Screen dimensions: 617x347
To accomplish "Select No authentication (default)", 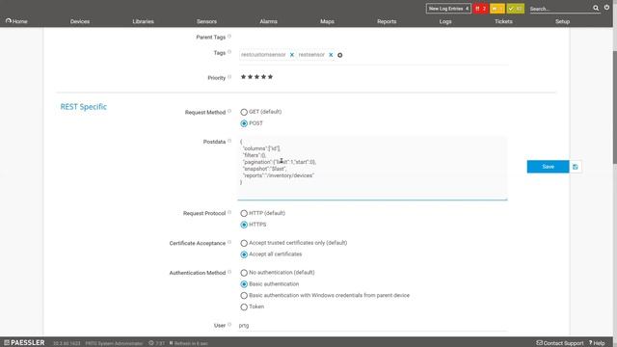I will tap(244, 273).
